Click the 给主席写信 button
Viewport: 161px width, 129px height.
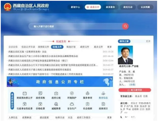(135, 90)
